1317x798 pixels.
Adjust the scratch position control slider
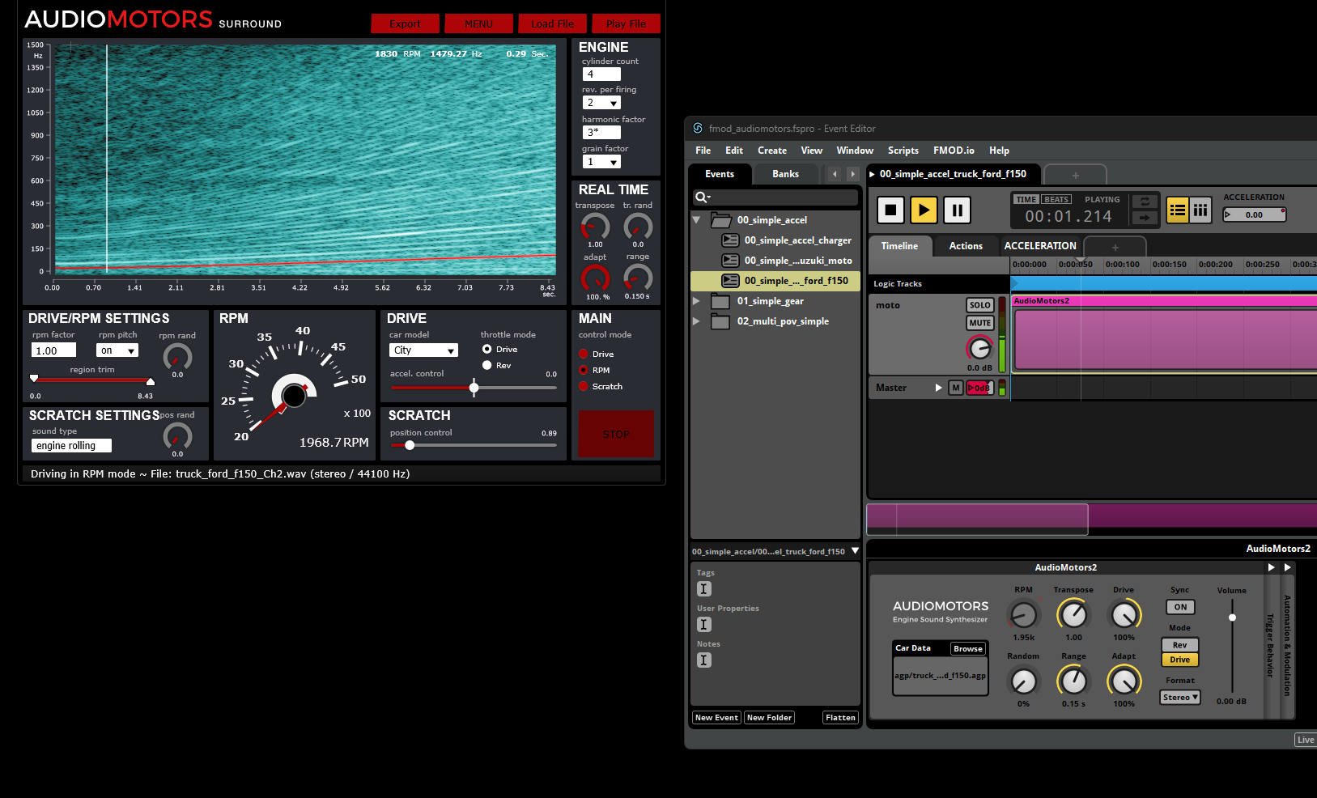pos(410,445)
